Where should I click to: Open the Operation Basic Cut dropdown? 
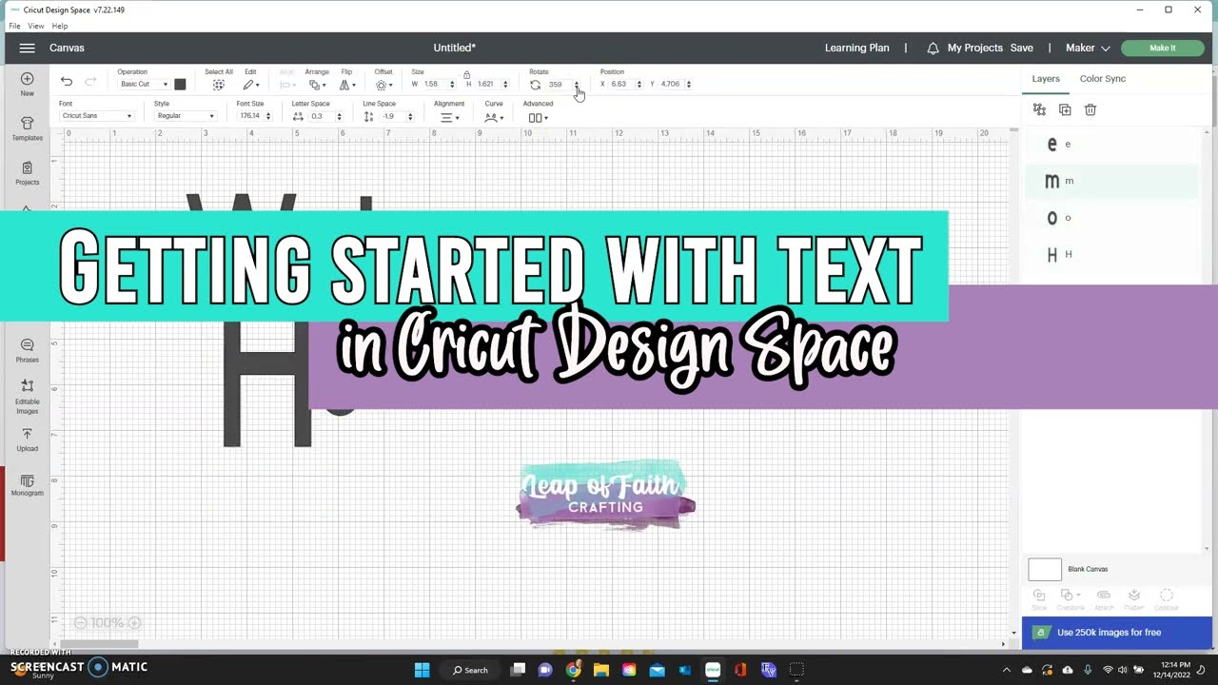click(x=145, y=85)
